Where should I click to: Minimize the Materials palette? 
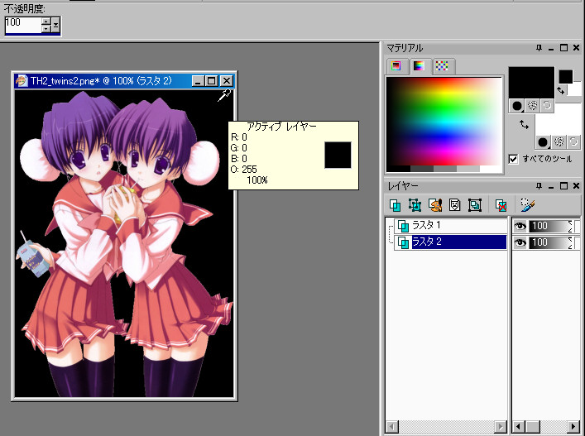pyautogui.click(x=551, y=48)
